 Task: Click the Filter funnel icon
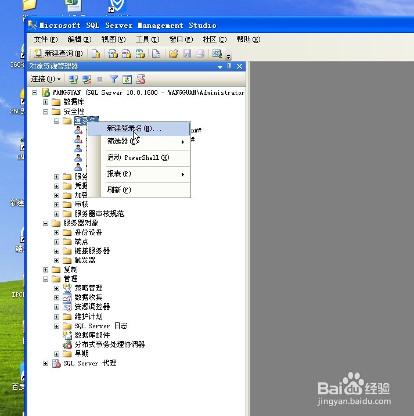pos(114,79)
